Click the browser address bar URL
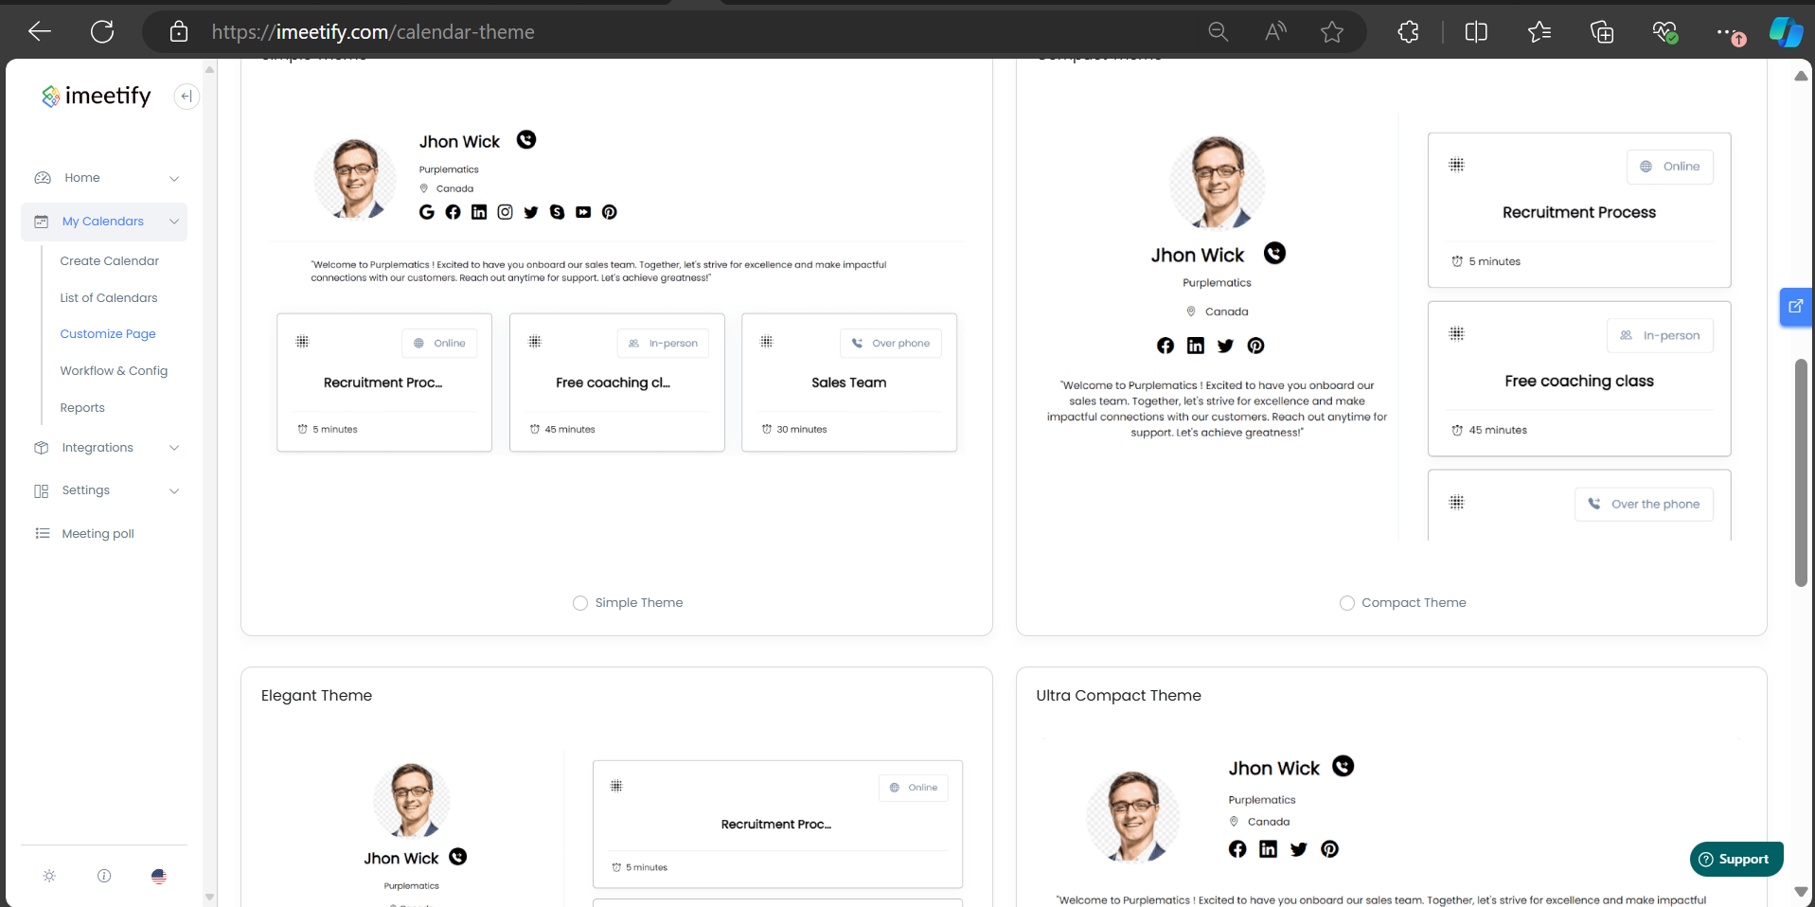This screenshot has width=1815, height=907. point(373,32)
